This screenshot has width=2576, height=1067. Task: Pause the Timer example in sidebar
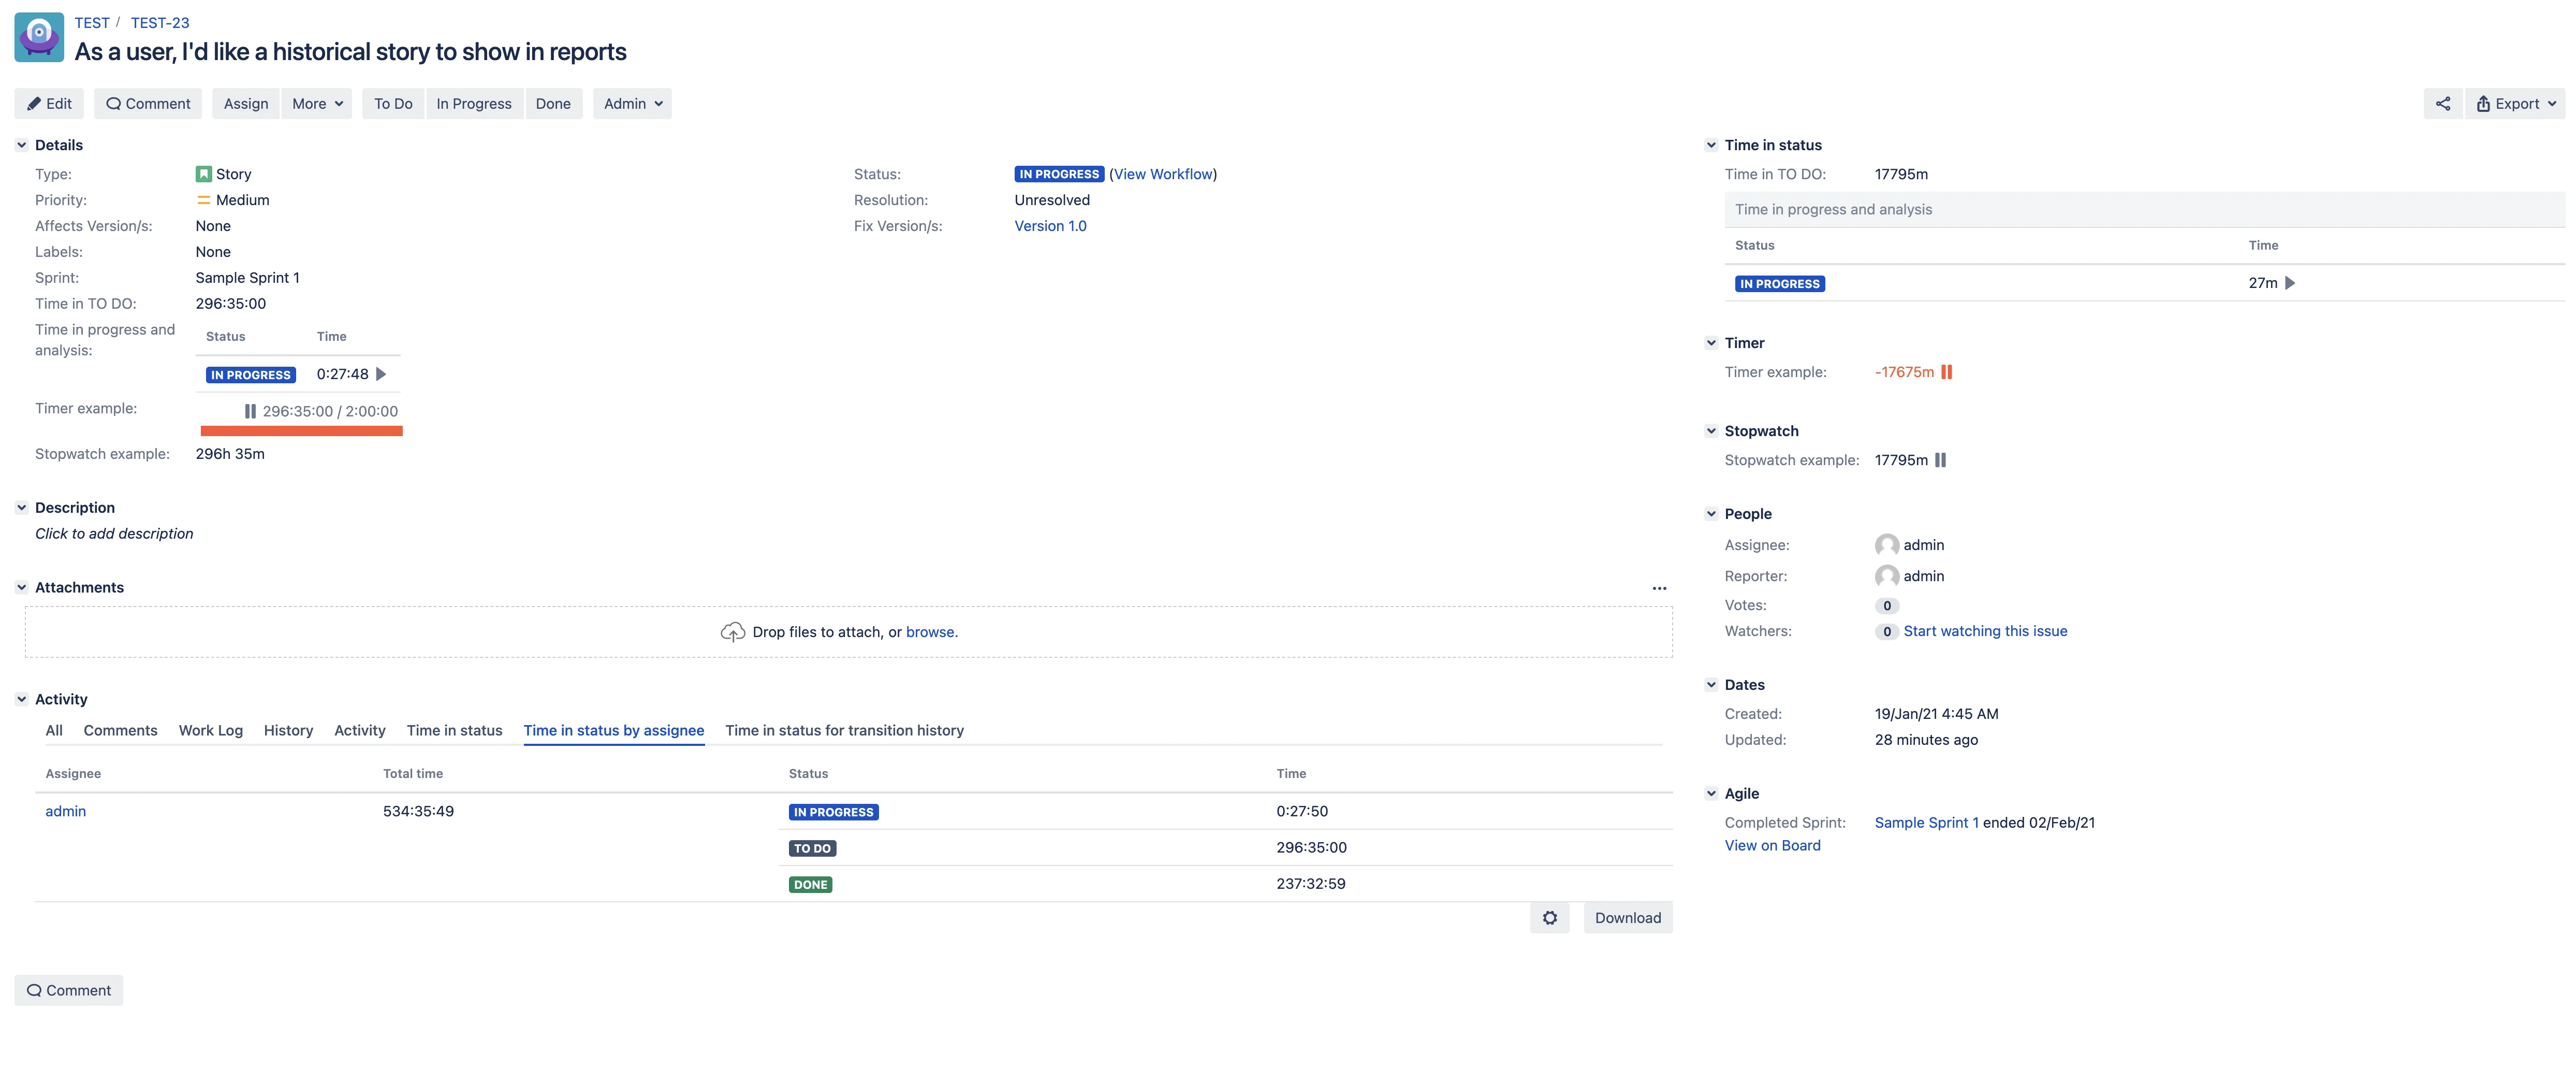click(1946, 372)
